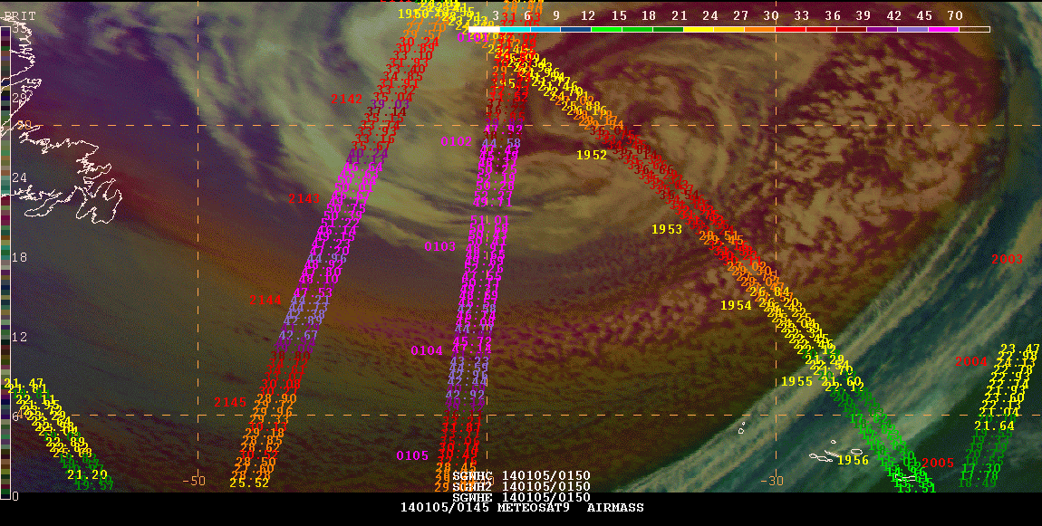Click the green value 13.51

click(x=916, y=488)
